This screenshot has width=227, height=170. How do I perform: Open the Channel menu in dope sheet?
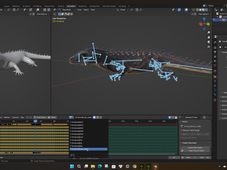click(15, 118)
